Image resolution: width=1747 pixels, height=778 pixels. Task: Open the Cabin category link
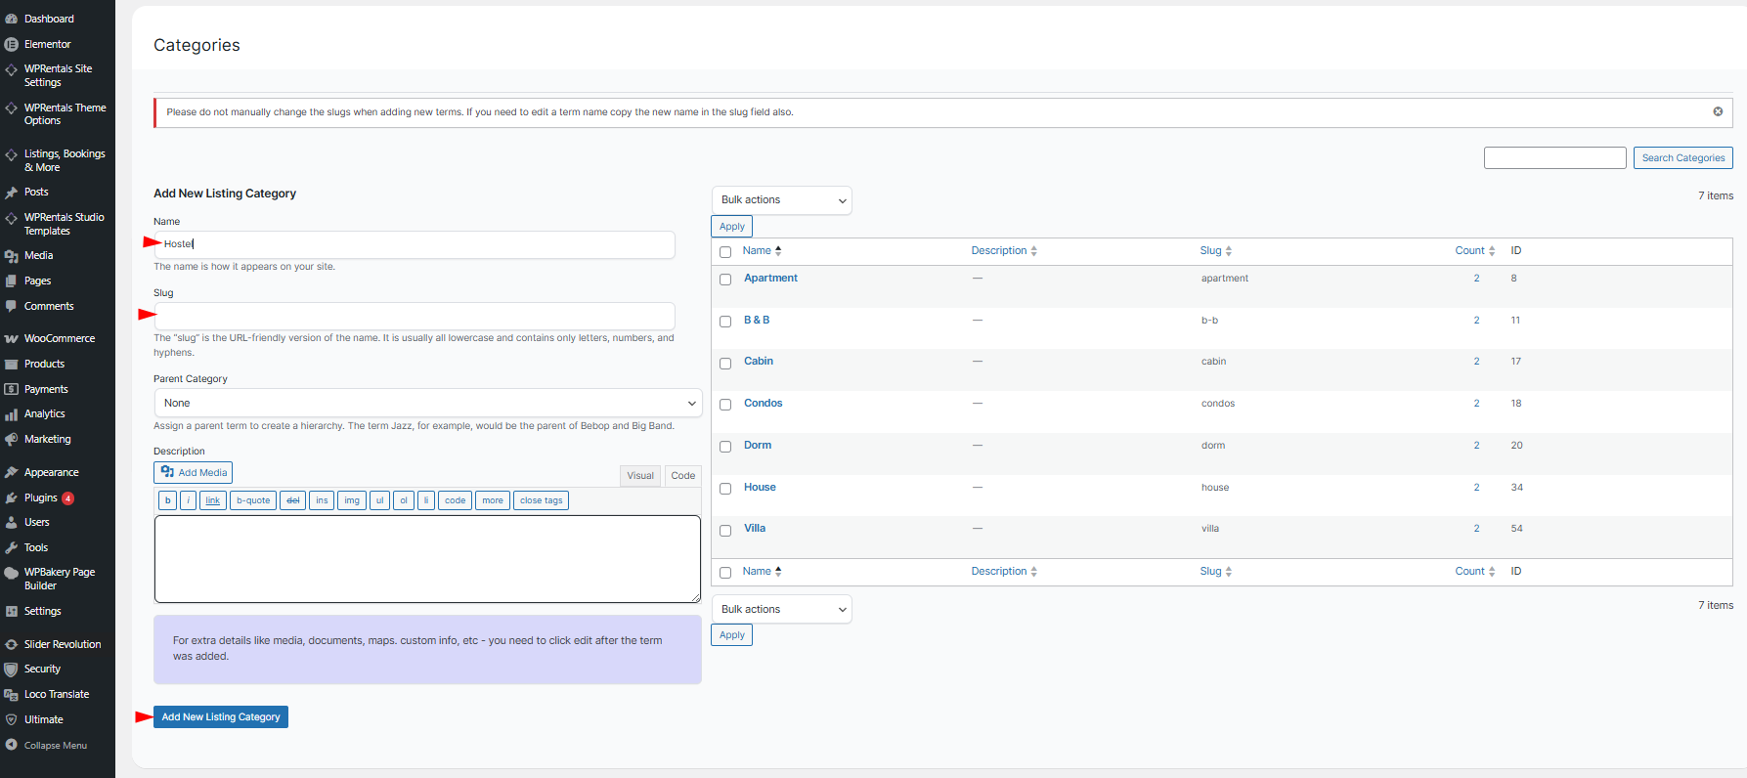coord(759,362)
